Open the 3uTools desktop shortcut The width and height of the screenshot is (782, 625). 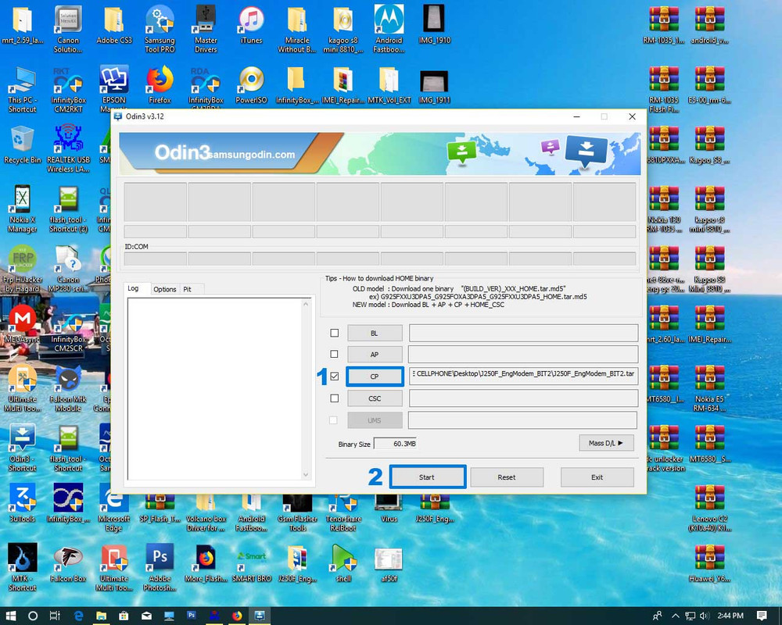[x=23, y=503]
